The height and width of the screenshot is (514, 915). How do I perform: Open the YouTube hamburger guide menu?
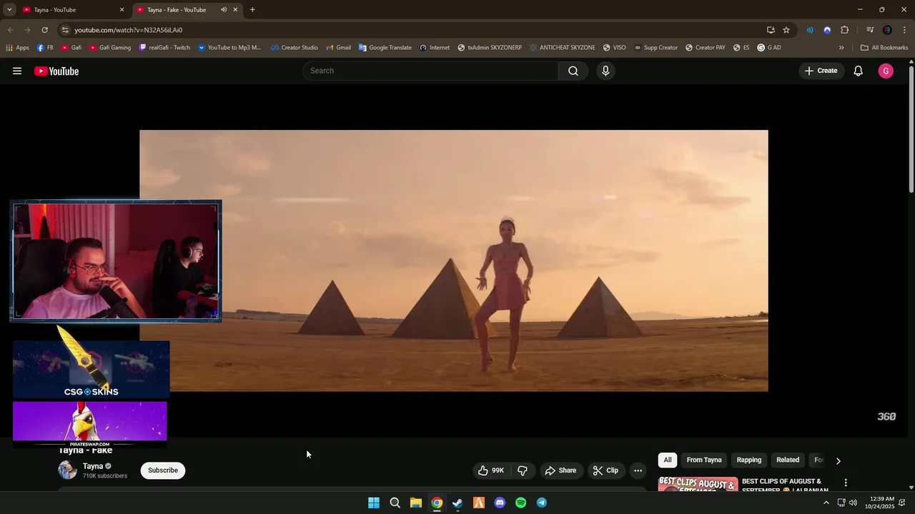click(17, 71)
